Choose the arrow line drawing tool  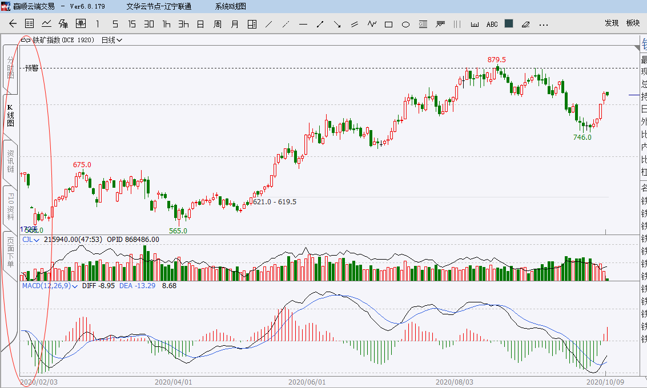[x=320, y=24]
